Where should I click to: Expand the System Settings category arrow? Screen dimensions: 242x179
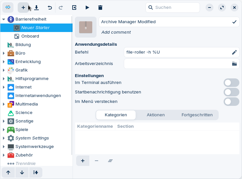coord(4,138)
